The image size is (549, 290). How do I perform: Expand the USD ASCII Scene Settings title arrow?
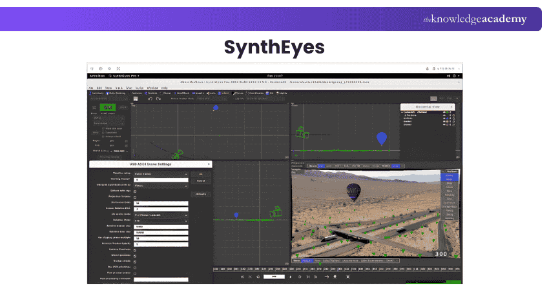tap(209, 164)
